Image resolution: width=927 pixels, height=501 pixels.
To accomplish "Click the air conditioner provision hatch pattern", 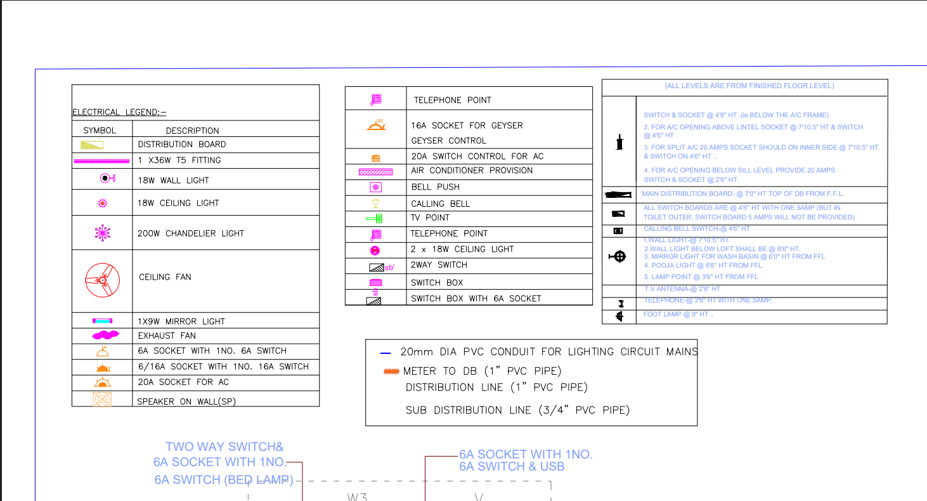I will point(375,171).
